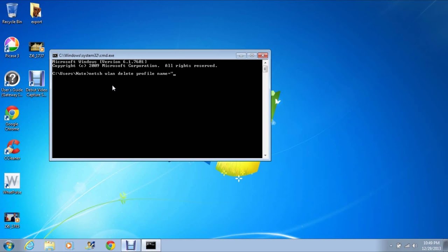Open the export folder on desktop

(36, 13)
